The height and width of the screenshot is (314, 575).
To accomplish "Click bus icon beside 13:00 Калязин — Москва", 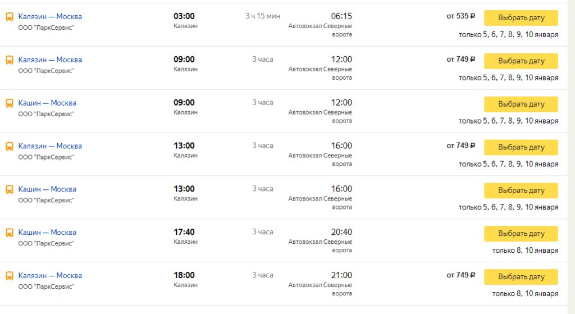I will pos(10,147).
